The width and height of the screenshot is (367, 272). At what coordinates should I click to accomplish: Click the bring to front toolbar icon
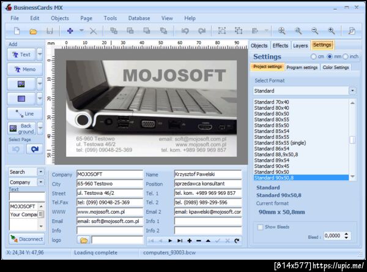coord(114,31)
